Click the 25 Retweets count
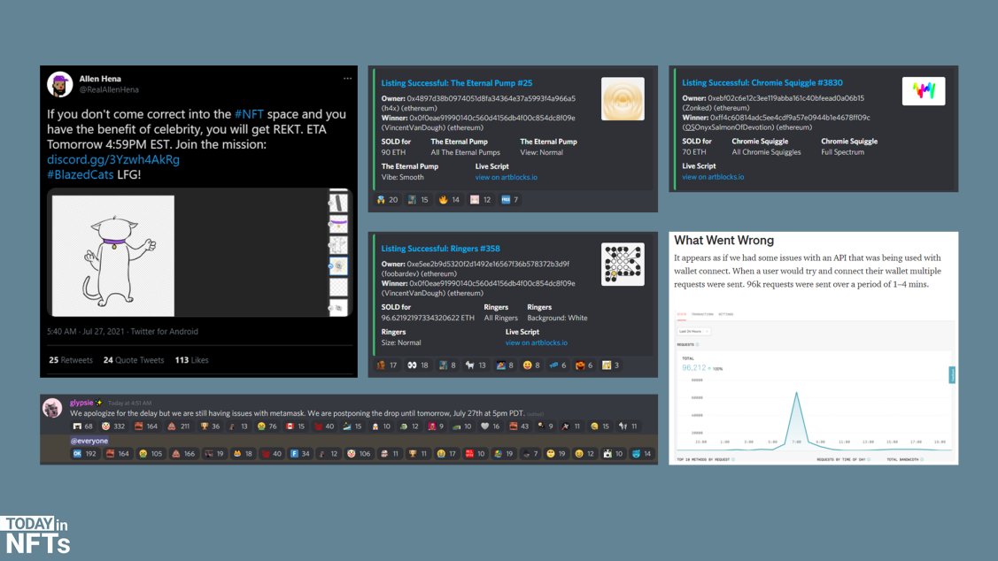The image size is (998, 561). pos(71,360)
